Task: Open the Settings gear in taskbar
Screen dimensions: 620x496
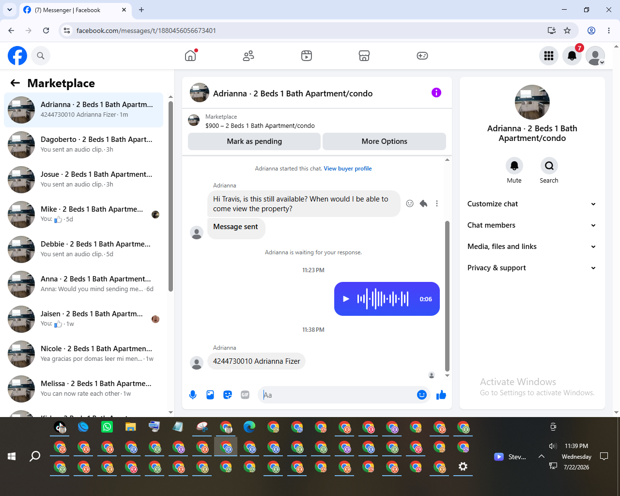Action: 463,466
